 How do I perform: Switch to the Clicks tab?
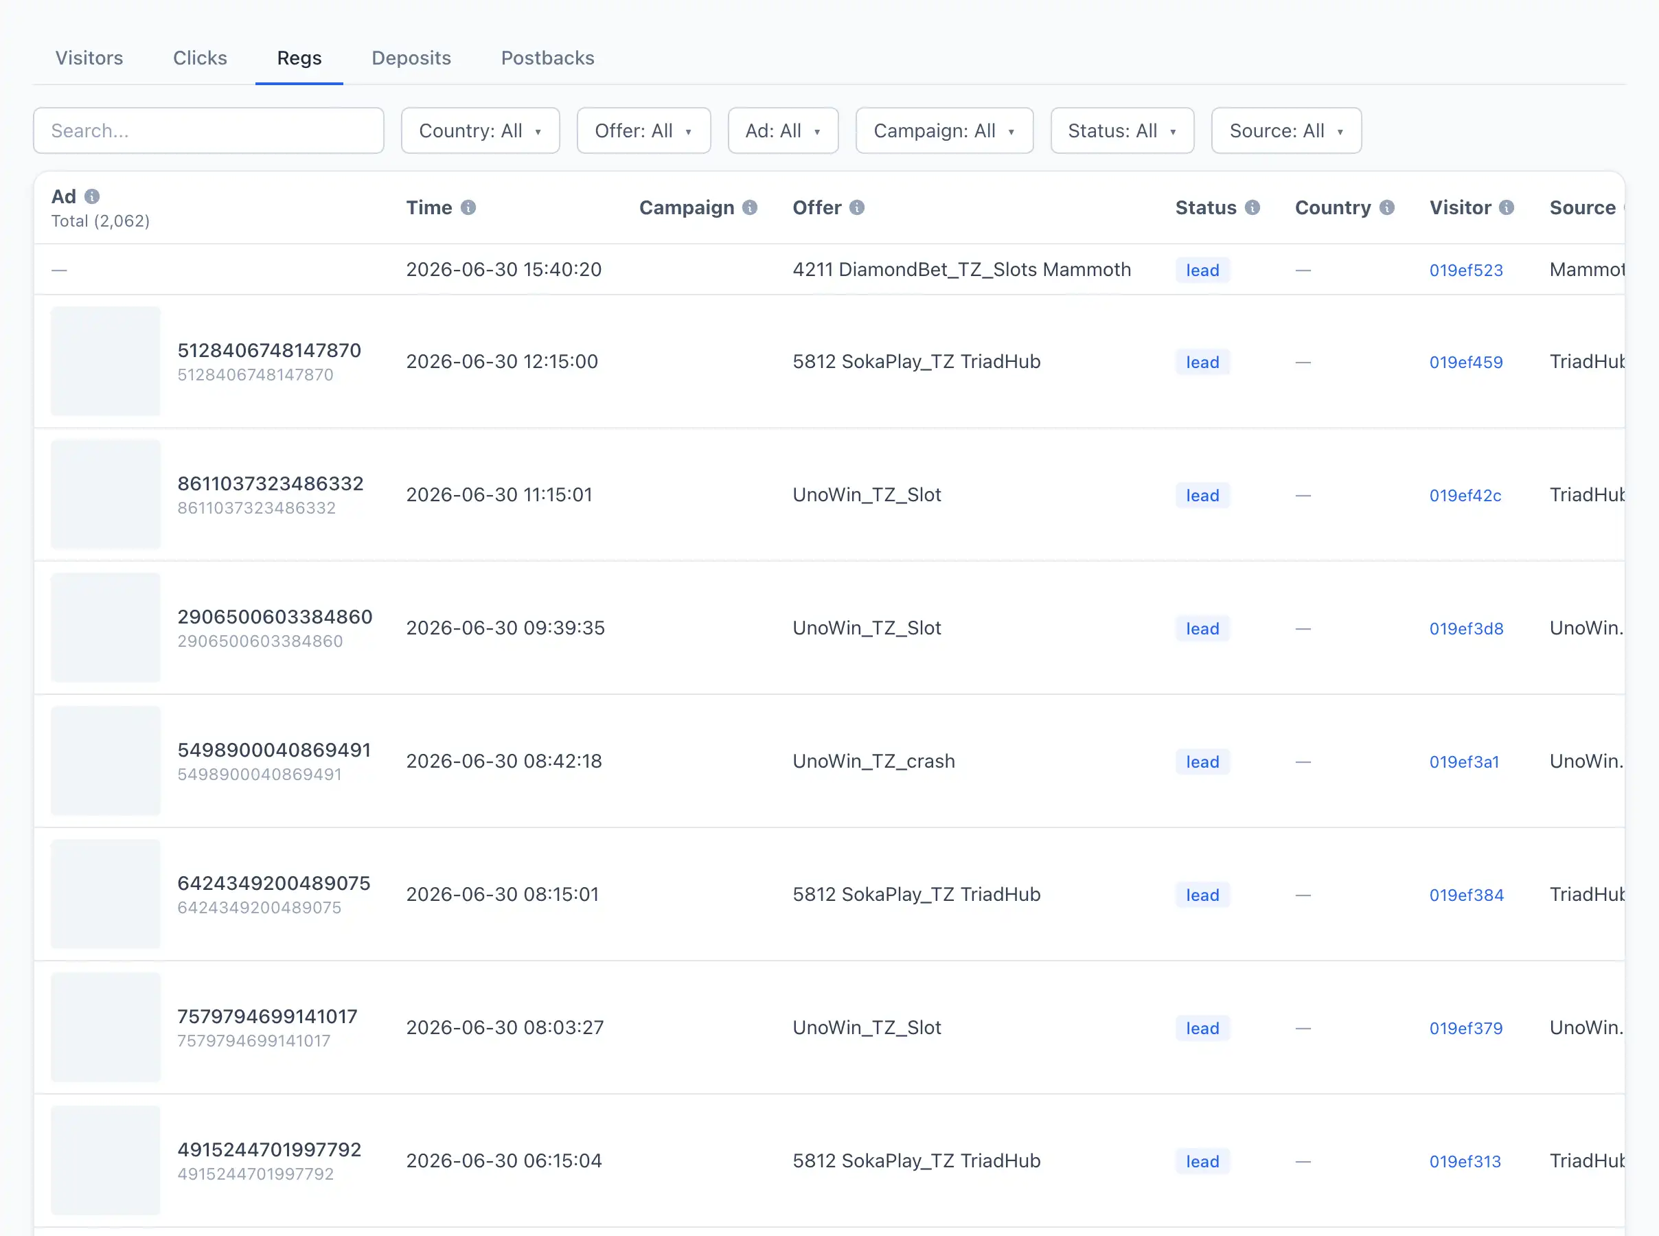tap(200, 58)
